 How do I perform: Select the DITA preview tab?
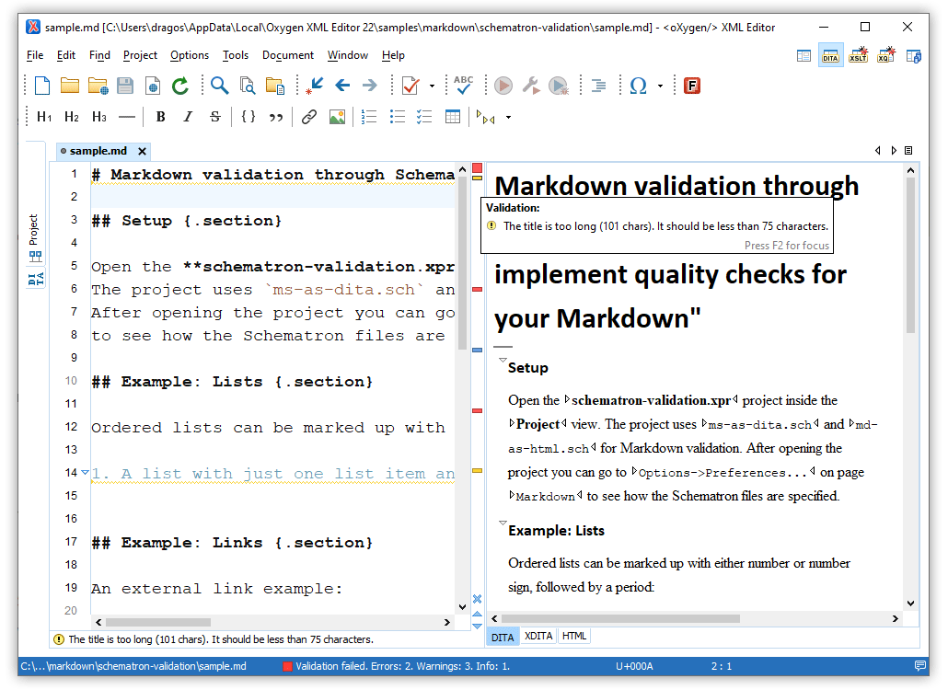pos(503,637)
